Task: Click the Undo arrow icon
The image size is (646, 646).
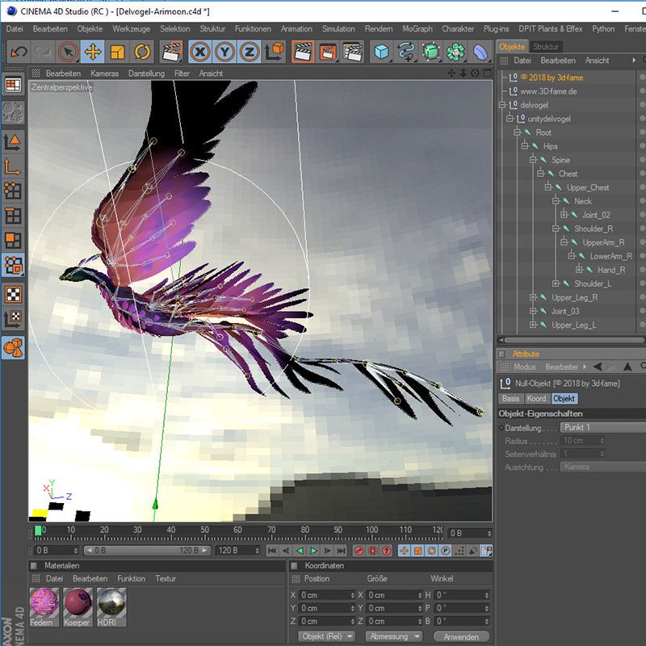Action: pos(19,52)
